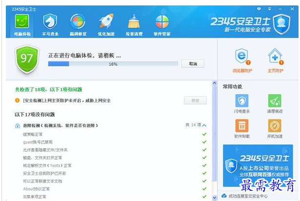The height and width of the screenshot is (201, 300).
Task: Open the 木马查杀 tab
Action: click(50, 25)
